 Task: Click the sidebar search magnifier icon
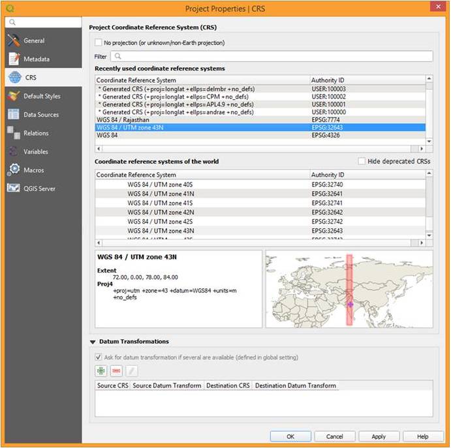(12, 22)
